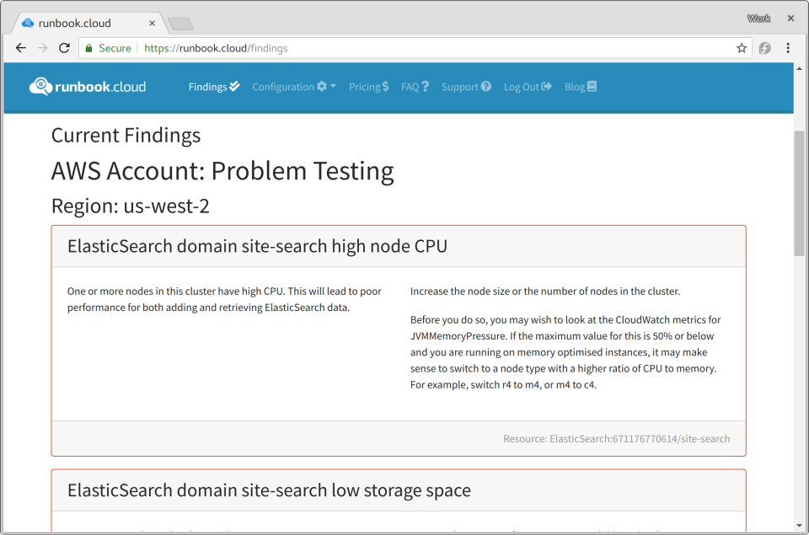Reload the page with the refresh icon

click(64, 48)
